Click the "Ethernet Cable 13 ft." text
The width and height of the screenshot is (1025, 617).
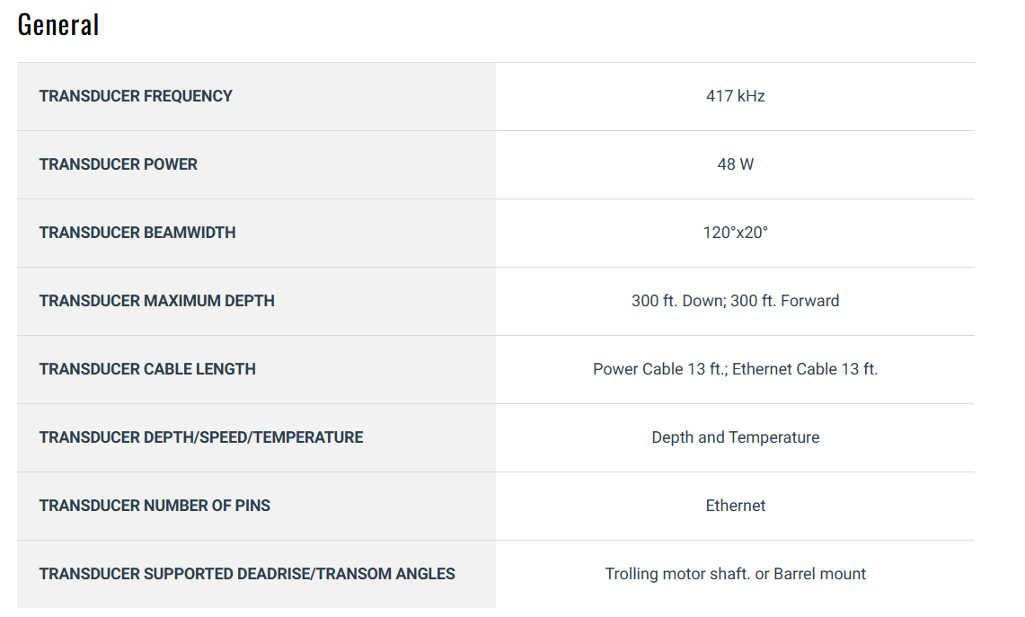coord(805,369)
